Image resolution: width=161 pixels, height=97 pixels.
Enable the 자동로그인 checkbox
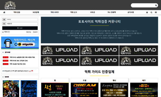click(3, 32)
